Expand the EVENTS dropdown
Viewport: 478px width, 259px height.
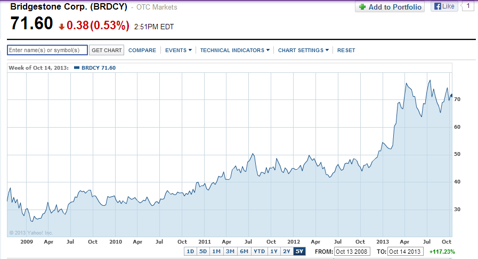pyautogui.click(x=179, y=50)
